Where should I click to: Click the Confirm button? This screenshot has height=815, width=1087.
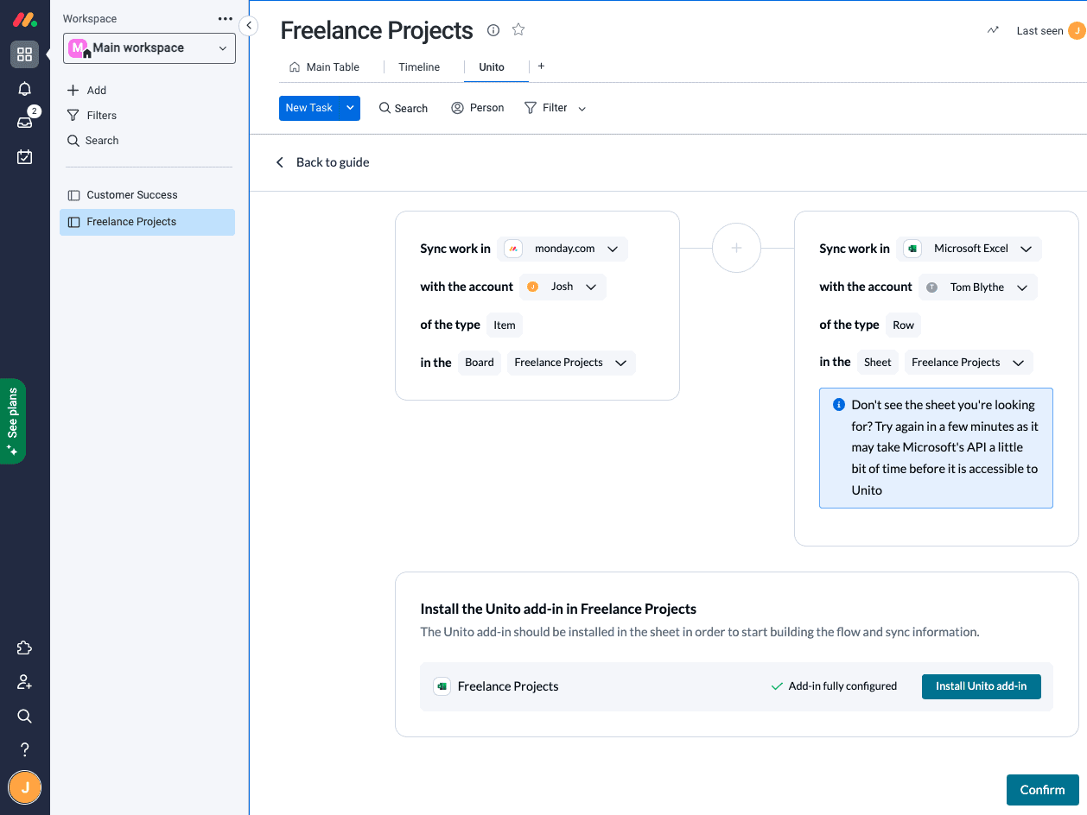[x=1042, y=790]
